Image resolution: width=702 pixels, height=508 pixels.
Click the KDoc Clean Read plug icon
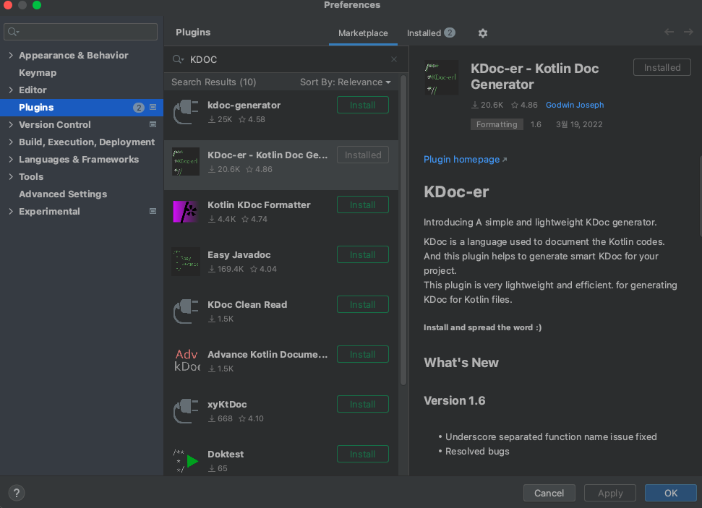[186, 311]
